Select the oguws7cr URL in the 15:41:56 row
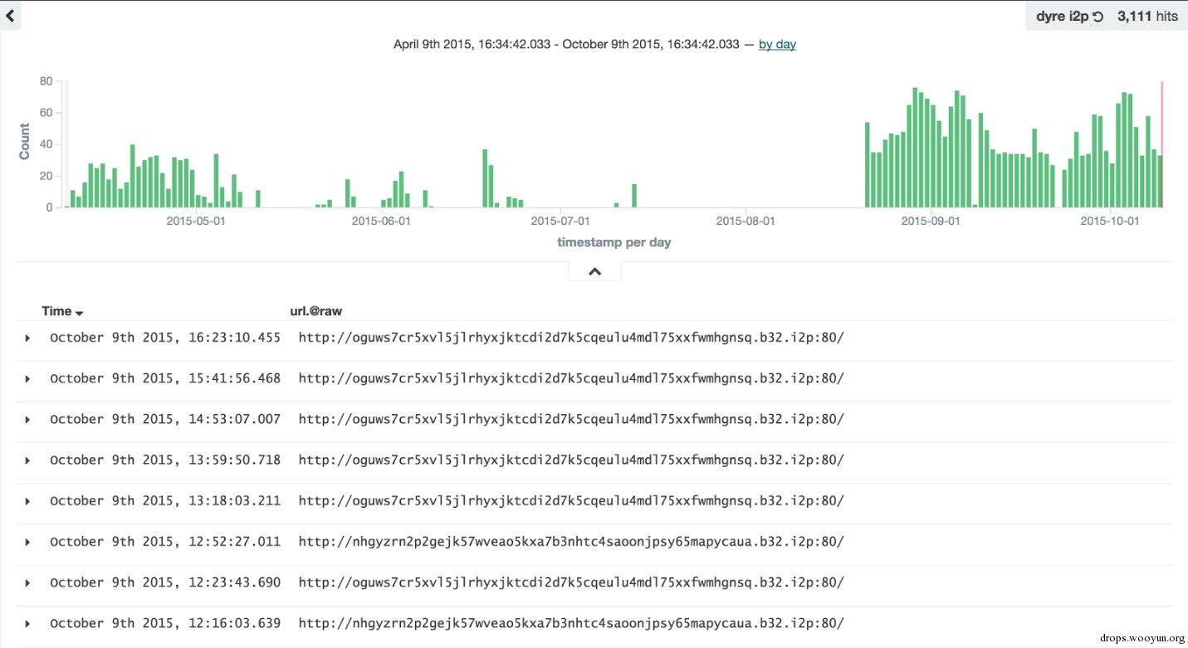This screenshot has width=1188, height=648. coord(571,378)
